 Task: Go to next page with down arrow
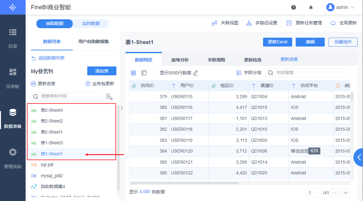click(x=346, y=193)
